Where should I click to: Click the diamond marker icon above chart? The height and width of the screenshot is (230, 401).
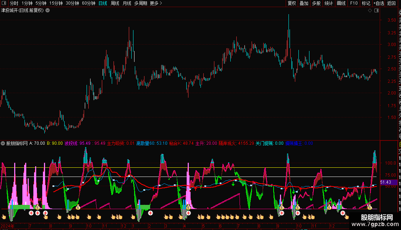(x=370, y=11)
